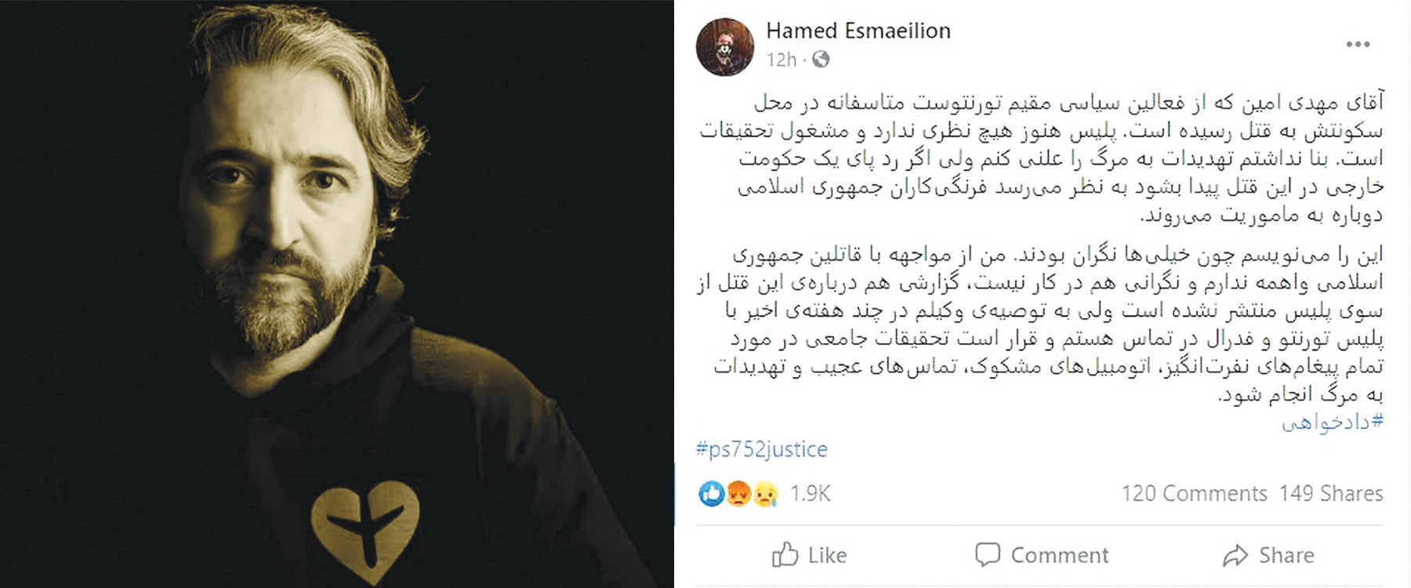The image size is (1411, 588).
Task: View the 1.9K reactions list
Action: pyautogui.click(x=810, y=493)
